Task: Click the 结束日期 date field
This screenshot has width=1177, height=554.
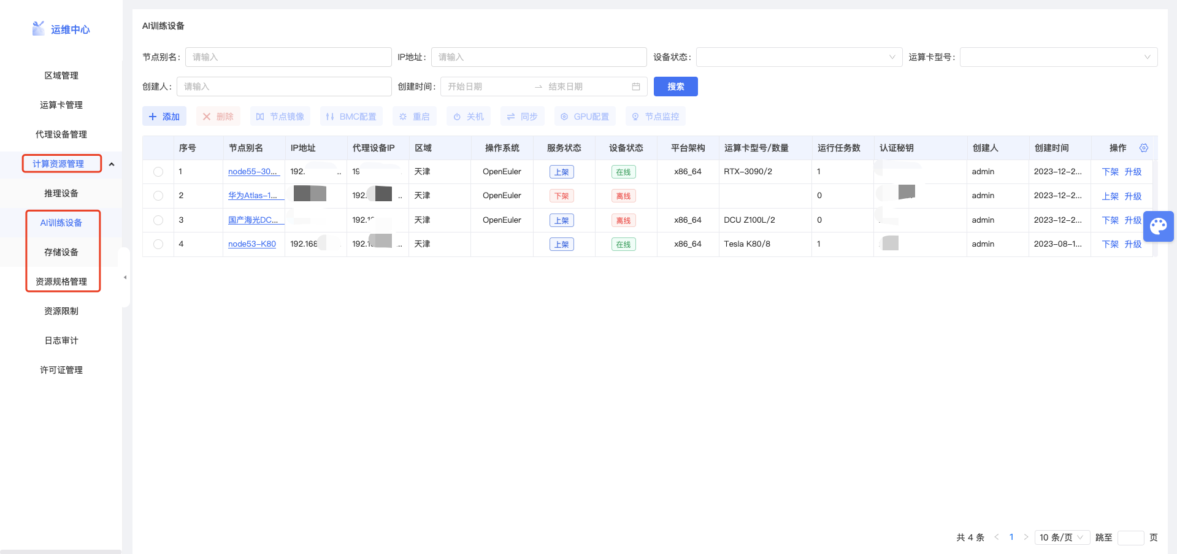Action: click(586, 87)
